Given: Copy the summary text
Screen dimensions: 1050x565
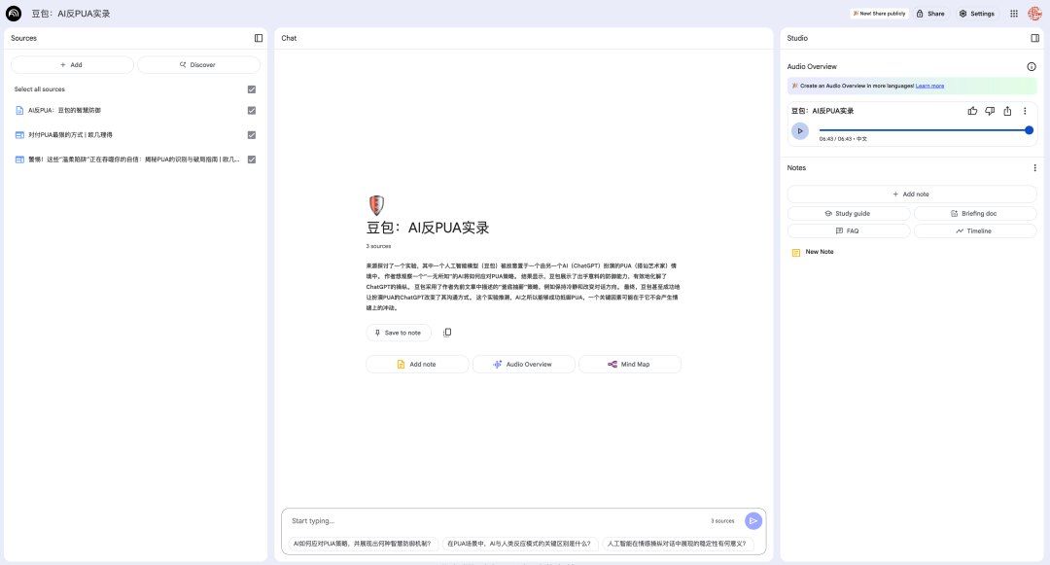Looking at the screenshot, I should [447, 333].
